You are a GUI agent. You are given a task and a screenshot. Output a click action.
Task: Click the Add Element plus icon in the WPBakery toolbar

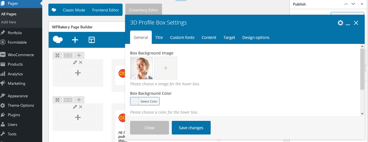click(x=75, y=40)
